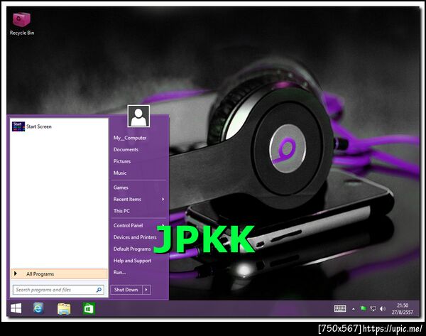Click the user account picture
The width and height of the screenshot is (426, 336).
pyautogui.click(x=138, y=116)
